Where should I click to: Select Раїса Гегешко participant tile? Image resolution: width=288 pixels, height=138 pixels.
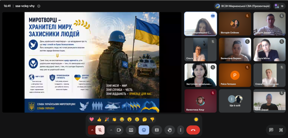(x=235, y=75)
